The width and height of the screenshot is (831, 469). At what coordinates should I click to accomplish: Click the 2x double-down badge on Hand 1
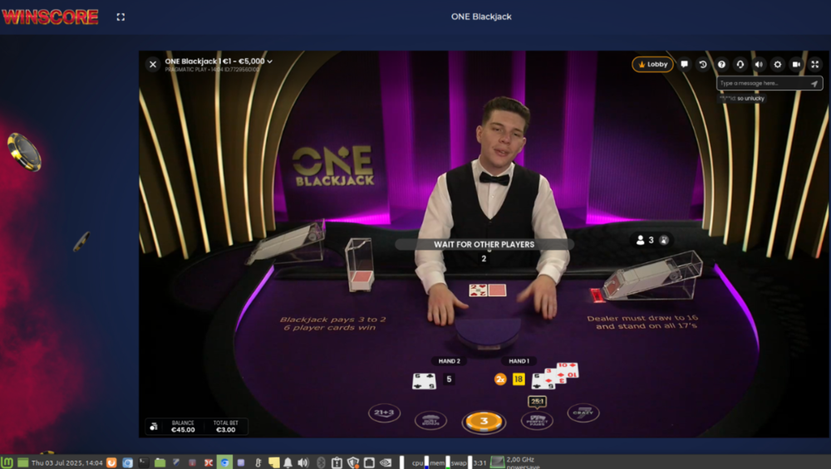[499, 379]
